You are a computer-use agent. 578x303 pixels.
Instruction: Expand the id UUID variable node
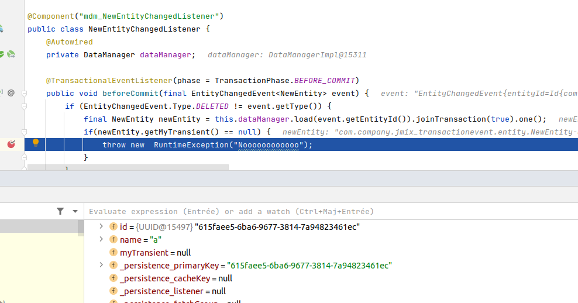[x=101, y=226]
